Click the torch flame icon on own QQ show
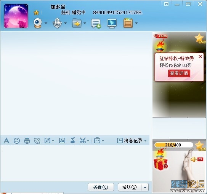Image resolution: width=207 pixels, height=194 pixels. [x=160, y=153]
